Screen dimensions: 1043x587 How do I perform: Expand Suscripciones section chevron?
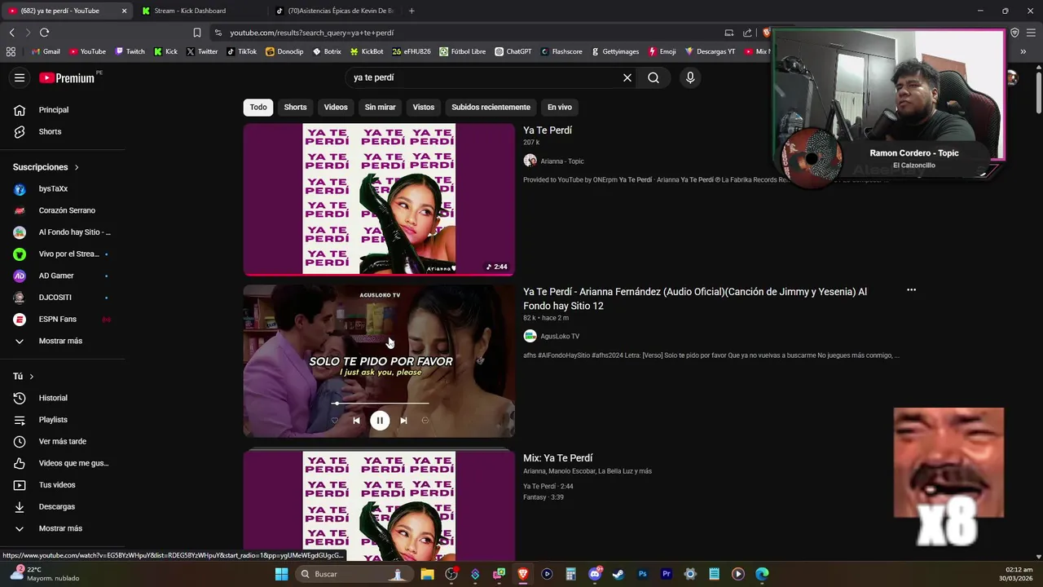click(77, 167)
